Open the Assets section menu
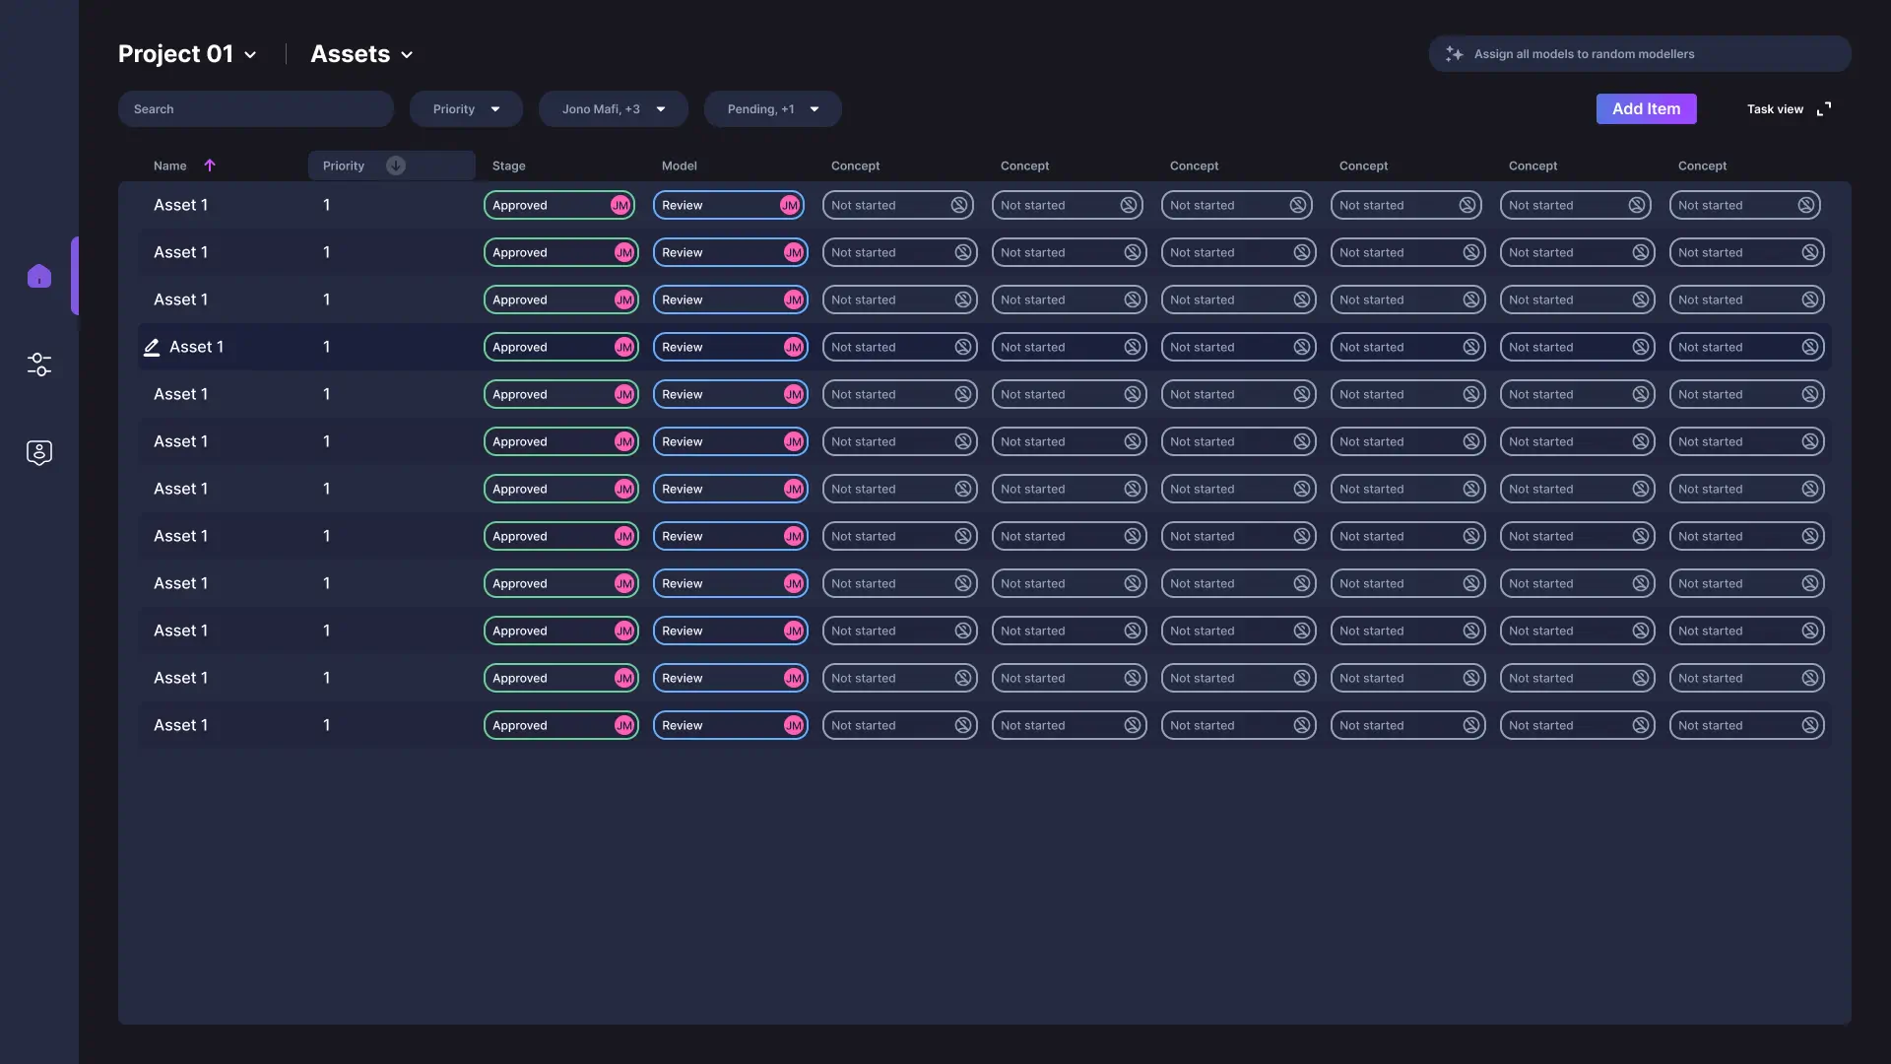The height and width of the screenshot is (1064, 1891). pos(361,54)
